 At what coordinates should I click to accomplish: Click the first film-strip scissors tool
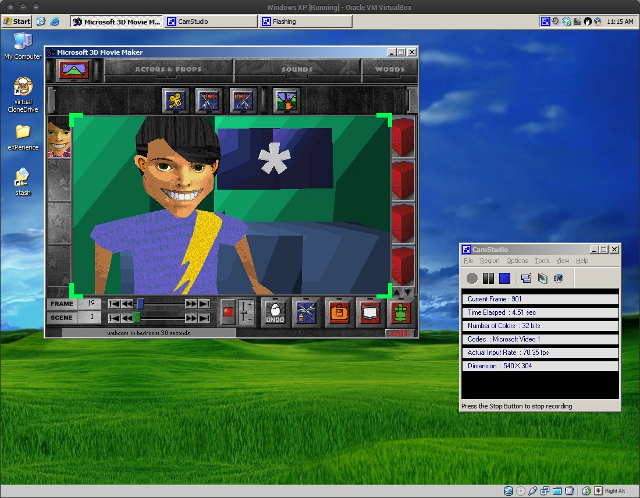pos(209,101)
